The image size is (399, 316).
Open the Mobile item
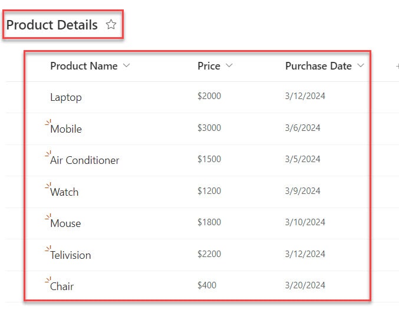[66, 129]
